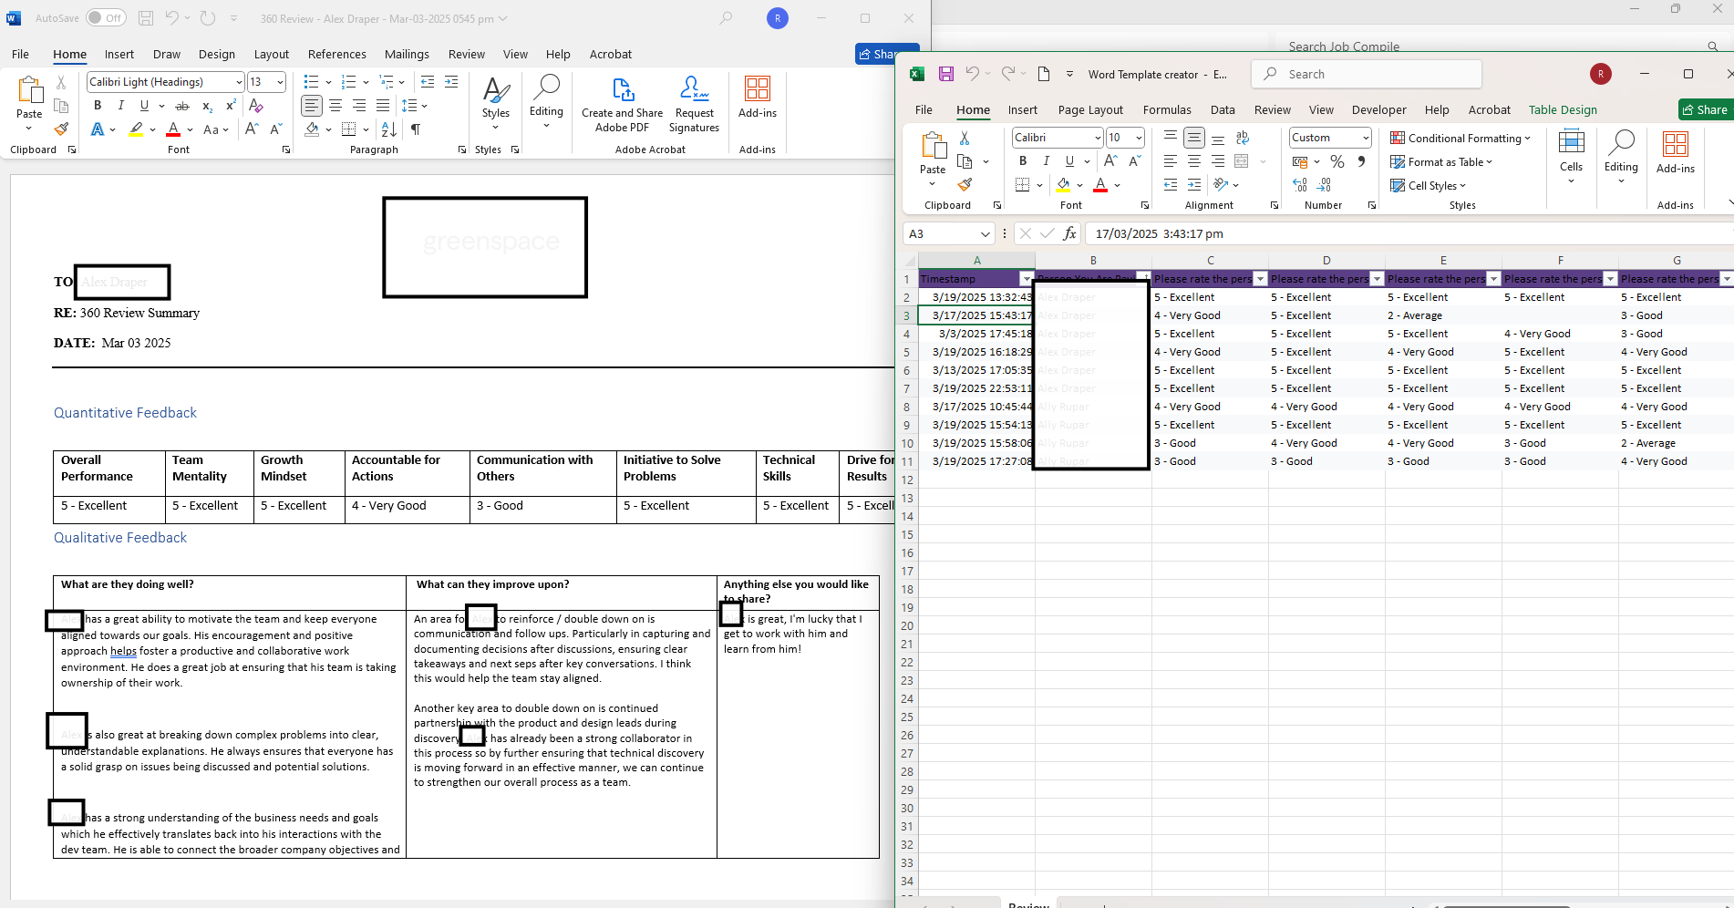
Task: Expand Format as Table menu
Action: [1441, 162]
